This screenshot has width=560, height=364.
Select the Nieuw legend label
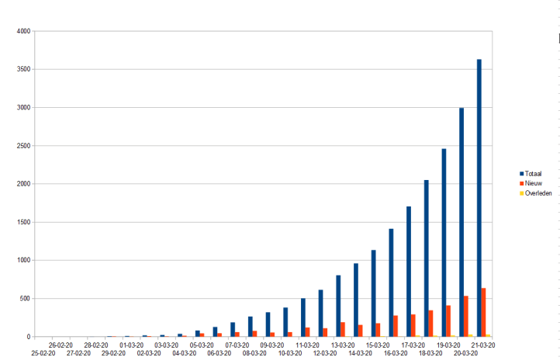click(x=534, y=182)
